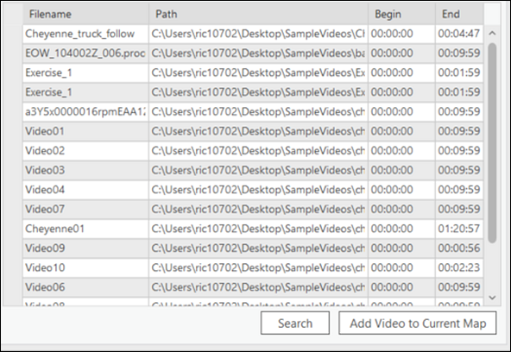The height and width of the screenshot is (352, 511).
Task: Click Add Video to Current Map
Action: click(418, 323)
